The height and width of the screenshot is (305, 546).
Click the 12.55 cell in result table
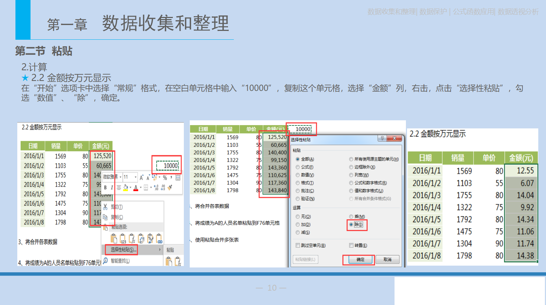click(x=521, y=171)
